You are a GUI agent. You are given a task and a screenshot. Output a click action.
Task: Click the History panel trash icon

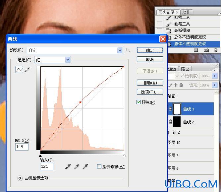(216, 50)
